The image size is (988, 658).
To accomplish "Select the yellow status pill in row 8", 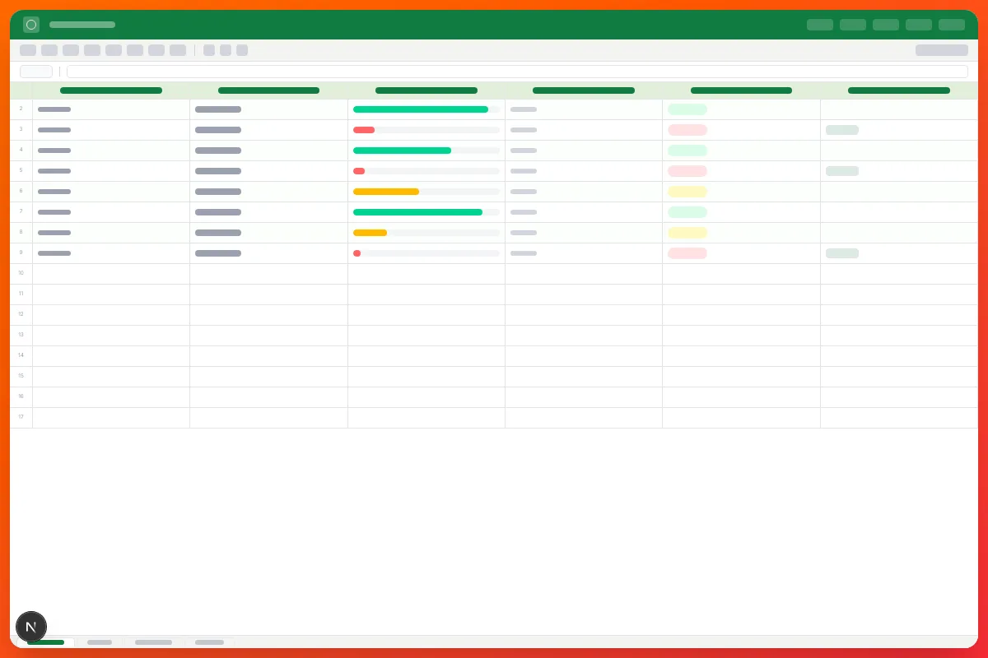I will click(687, 233).
